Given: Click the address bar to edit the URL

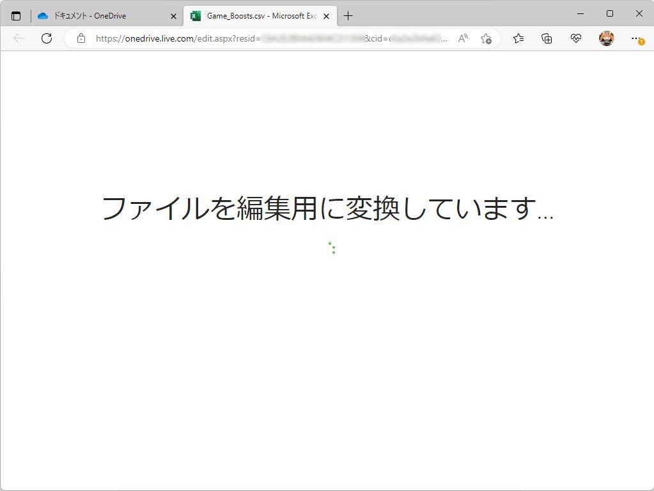Looking at the screenshot, I should point(269,38).
